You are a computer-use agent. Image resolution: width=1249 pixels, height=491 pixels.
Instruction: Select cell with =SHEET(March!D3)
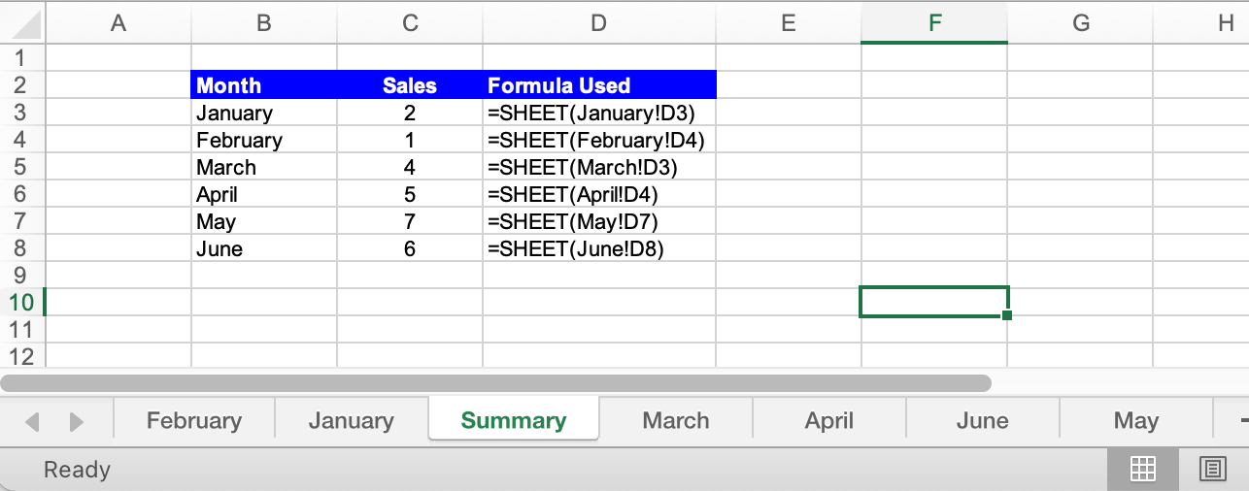click(599, 167)
